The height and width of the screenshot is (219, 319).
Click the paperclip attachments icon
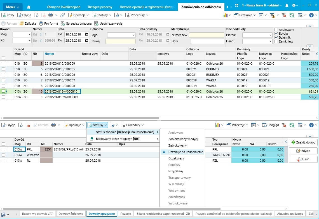63,15
